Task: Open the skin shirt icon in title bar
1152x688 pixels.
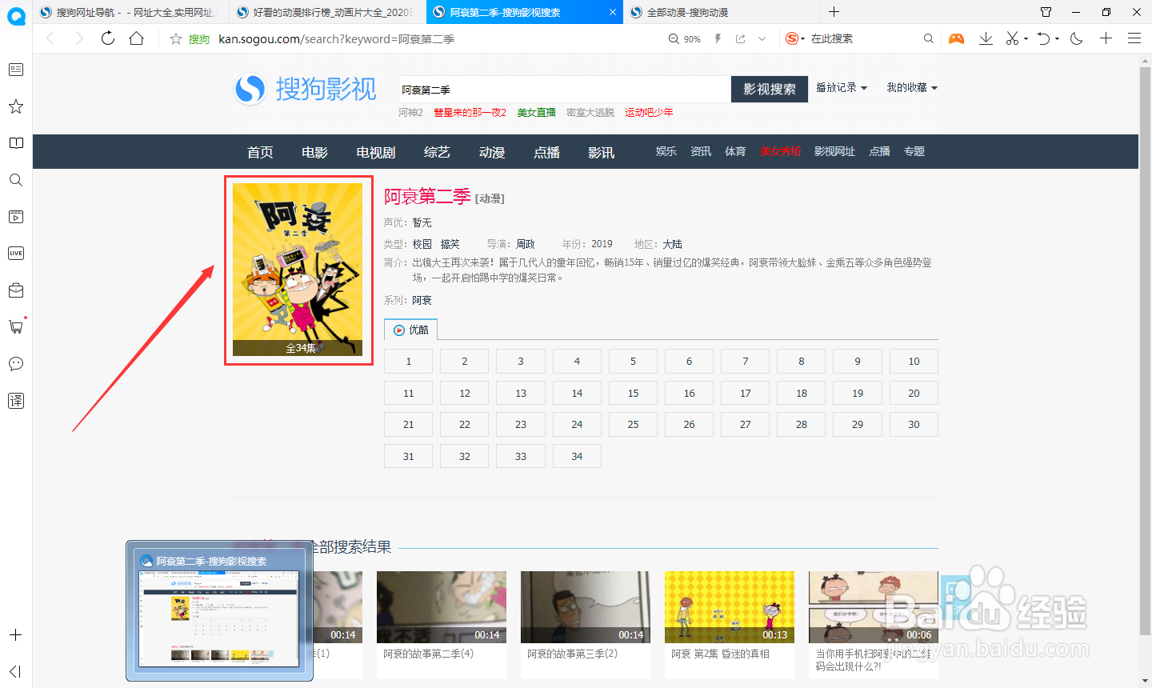Action: coord(1046,12)
